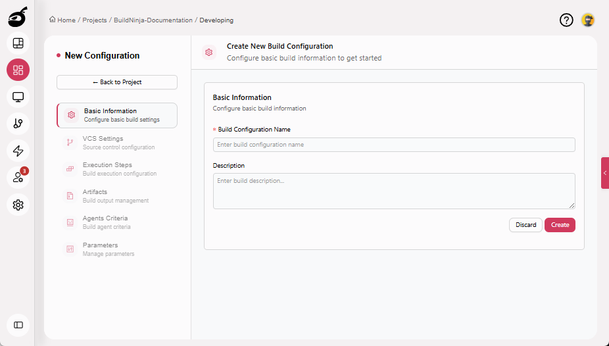Select the Basic Information step
609x346 pixels.
[x=117, y=115]
